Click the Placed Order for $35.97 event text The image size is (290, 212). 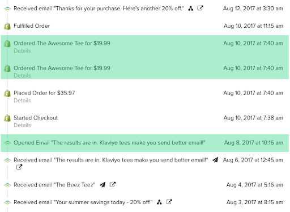[x=44, y=93]
